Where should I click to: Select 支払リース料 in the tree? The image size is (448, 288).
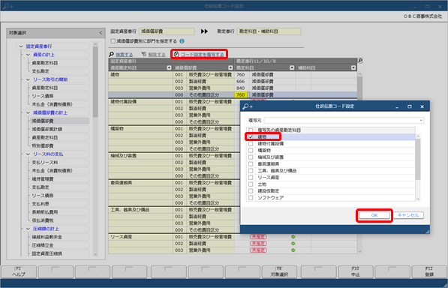tap(45, 163)
